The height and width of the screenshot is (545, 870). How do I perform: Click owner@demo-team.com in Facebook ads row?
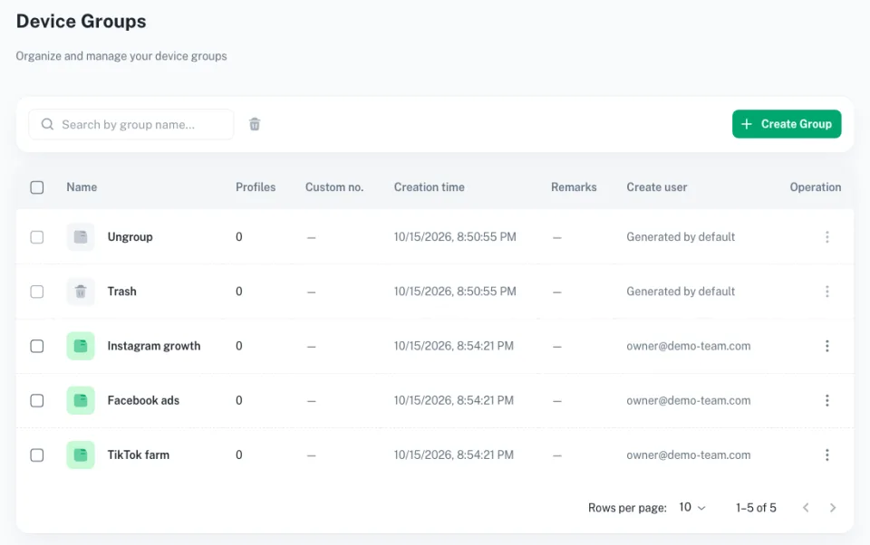(x=689, y=400)
